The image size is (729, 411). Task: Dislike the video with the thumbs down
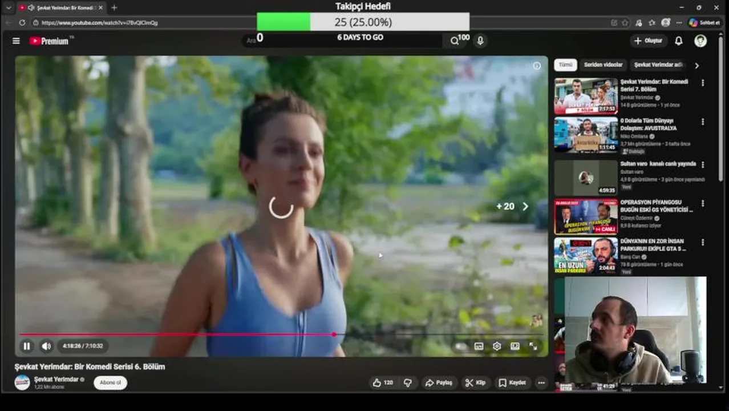coord(408,382)
